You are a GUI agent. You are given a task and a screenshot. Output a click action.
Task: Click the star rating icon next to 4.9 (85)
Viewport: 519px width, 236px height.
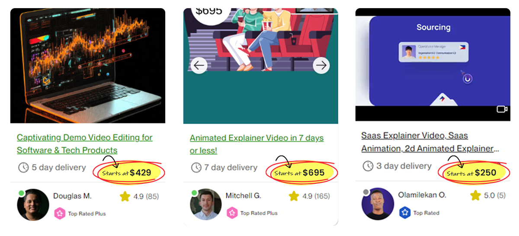coord(125,197)
